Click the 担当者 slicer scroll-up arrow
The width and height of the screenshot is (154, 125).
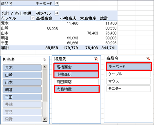click(45, 67)
